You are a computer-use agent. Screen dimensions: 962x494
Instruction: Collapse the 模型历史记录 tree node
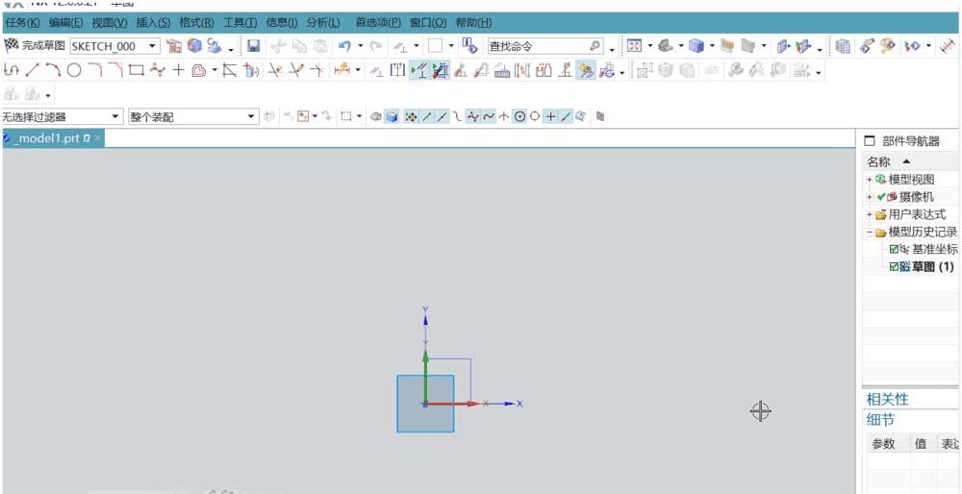(x=869, y=233)
